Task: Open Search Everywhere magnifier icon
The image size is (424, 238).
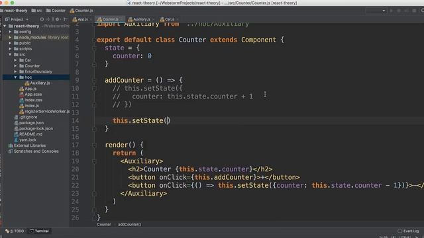Action: coord(422,11)
